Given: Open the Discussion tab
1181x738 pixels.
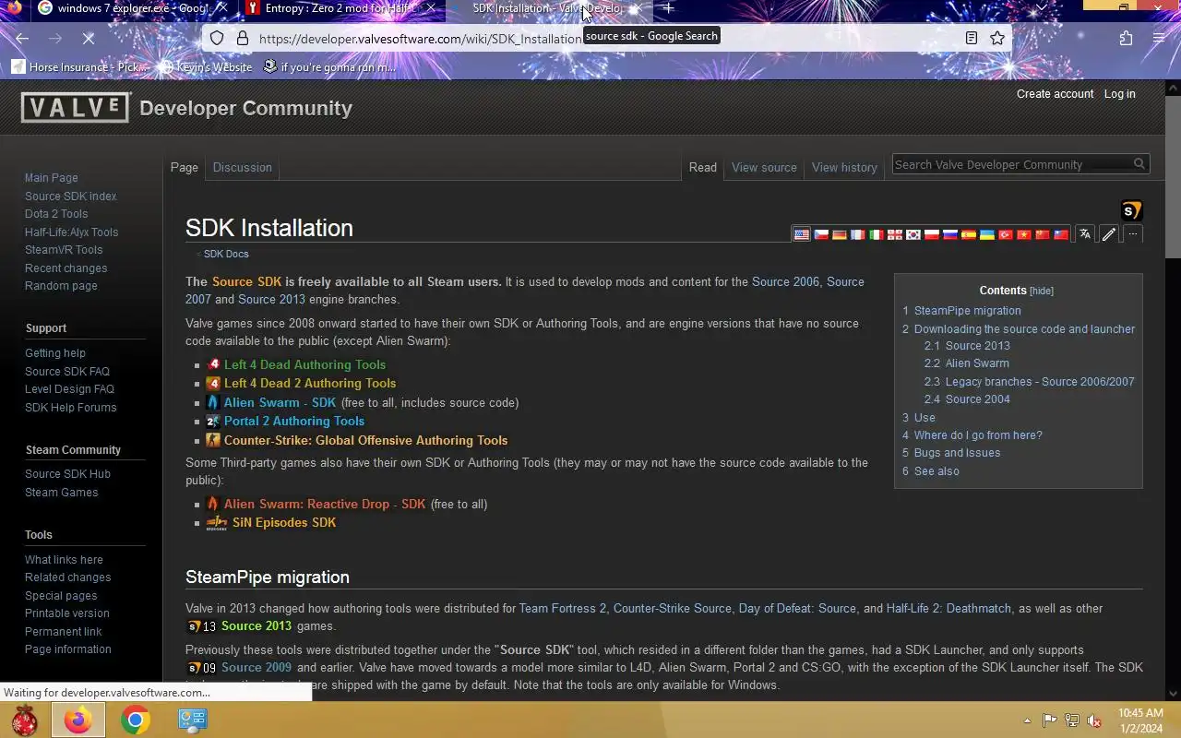Looking at the screenshot, I should (242, 167).
